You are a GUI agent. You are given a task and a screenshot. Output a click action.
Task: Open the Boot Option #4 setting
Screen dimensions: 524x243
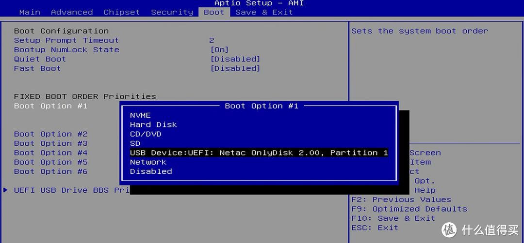(x=50, y=152)
